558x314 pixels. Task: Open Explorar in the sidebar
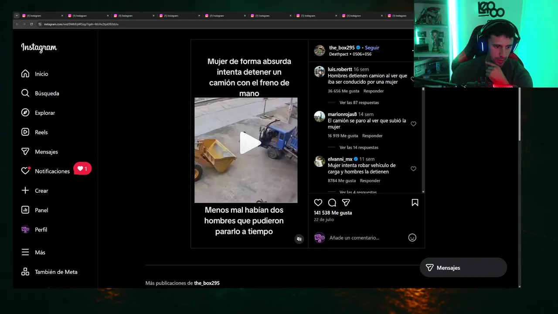(x=38, y=113)
